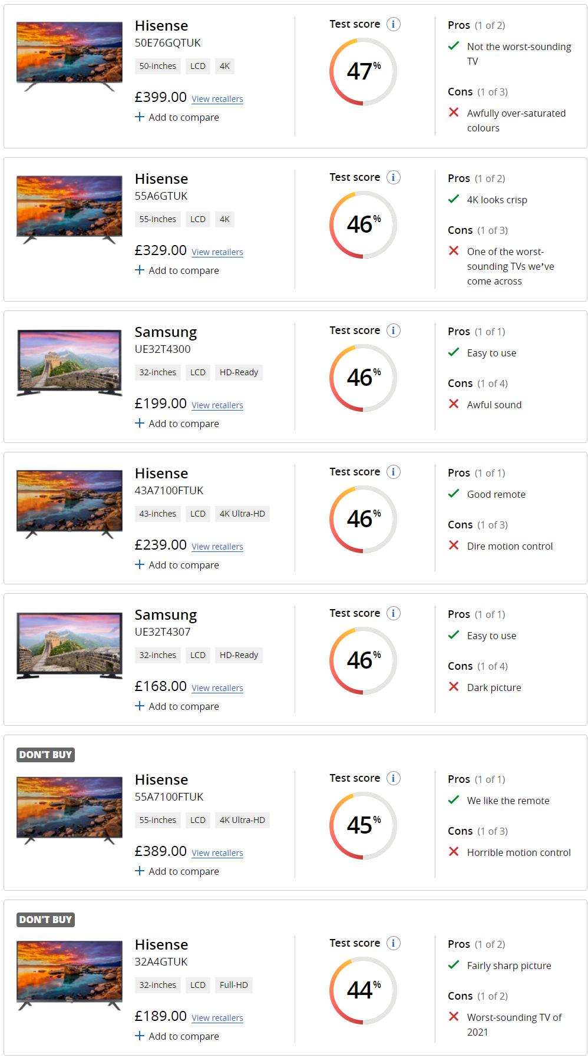Viewport: 588px width, 1058px height.
Task: Click plus icon to compare Hisense 50E76GQTUK
Action: pos(140,117)
